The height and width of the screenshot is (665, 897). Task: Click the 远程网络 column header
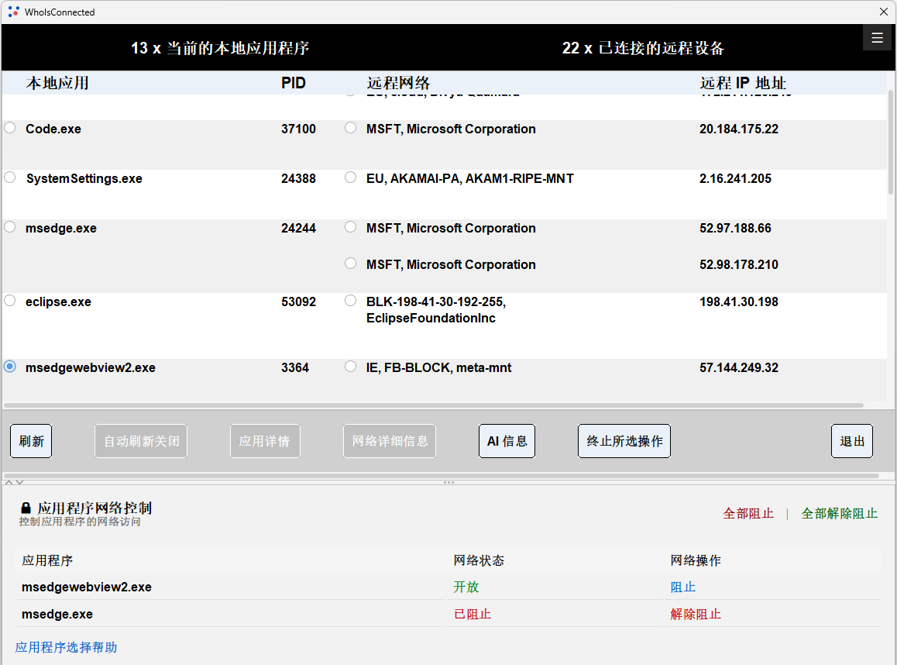tap(398, 83)
